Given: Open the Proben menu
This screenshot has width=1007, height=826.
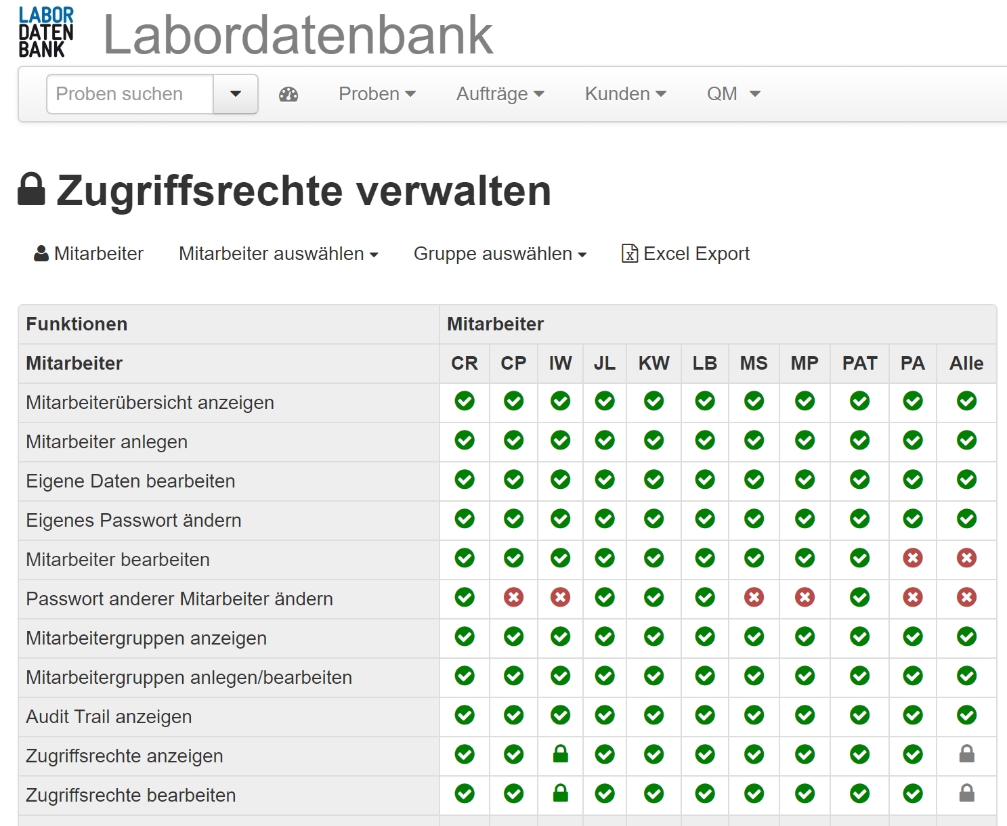Looking at the screenshot, I should tap(377, 94).
